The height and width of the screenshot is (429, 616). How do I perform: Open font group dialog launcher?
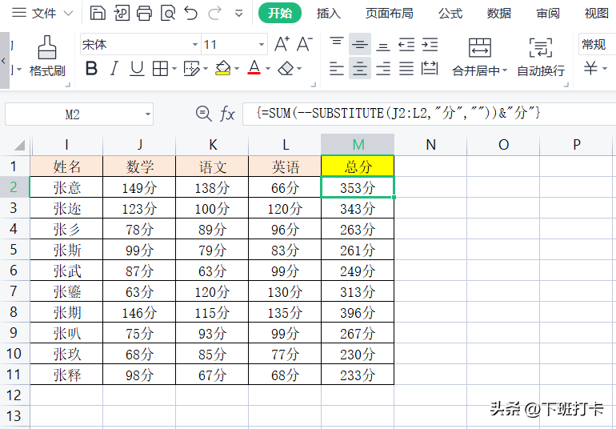[x=313, y=85]
